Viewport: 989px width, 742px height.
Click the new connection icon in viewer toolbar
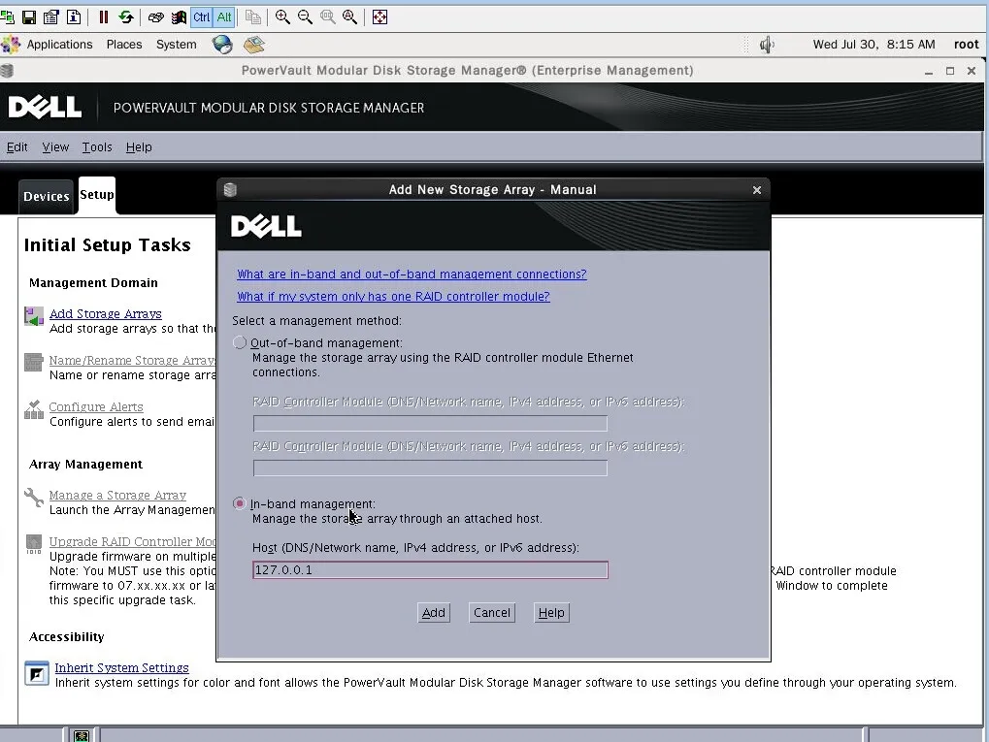[7, 17]
